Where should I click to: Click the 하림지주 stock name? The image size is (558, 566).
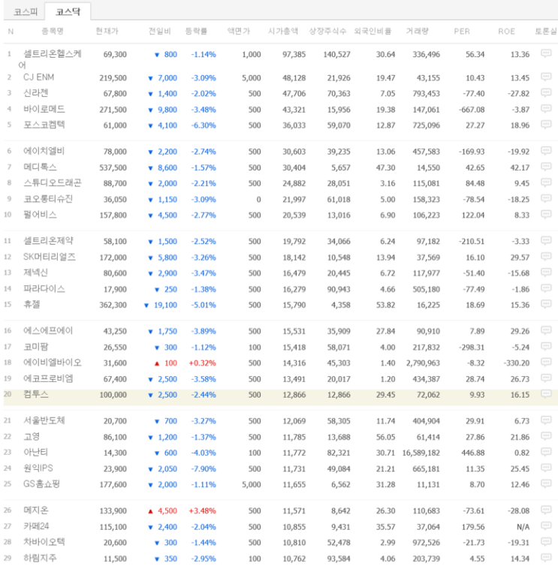point(40,558)
